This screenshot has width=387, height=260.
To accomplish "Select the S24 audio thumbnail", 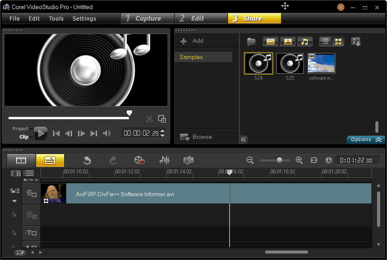I will 259,63.
